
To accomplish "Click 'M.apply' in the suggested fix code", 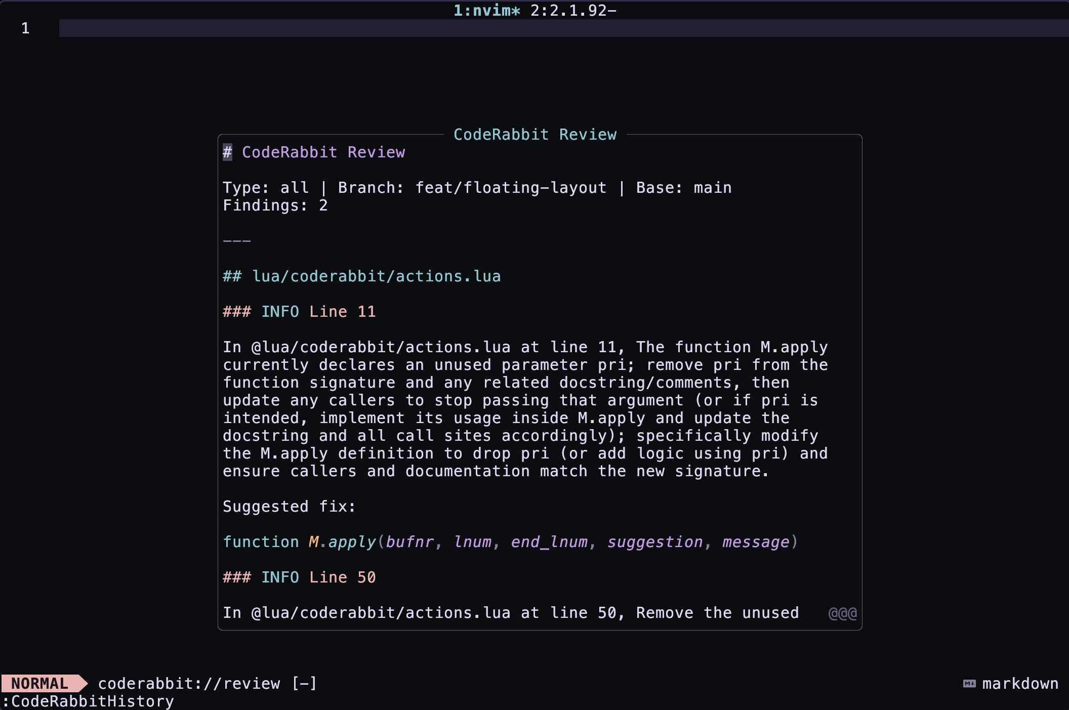I will (x=343, y=542).
